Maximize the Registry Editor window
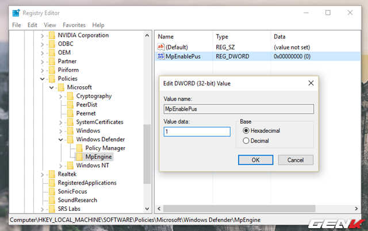Image resolution: width=368 pixels, height=231 pixels. click(x=328, y=13)
